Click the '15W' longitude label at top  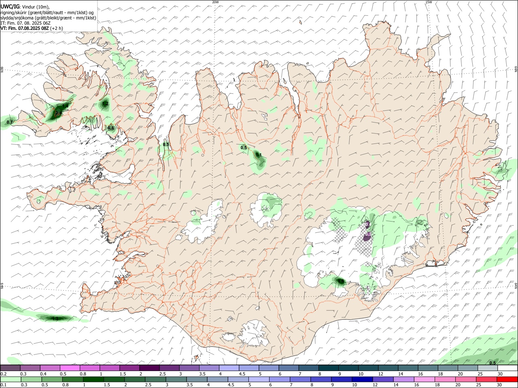[x=429, y=2]
